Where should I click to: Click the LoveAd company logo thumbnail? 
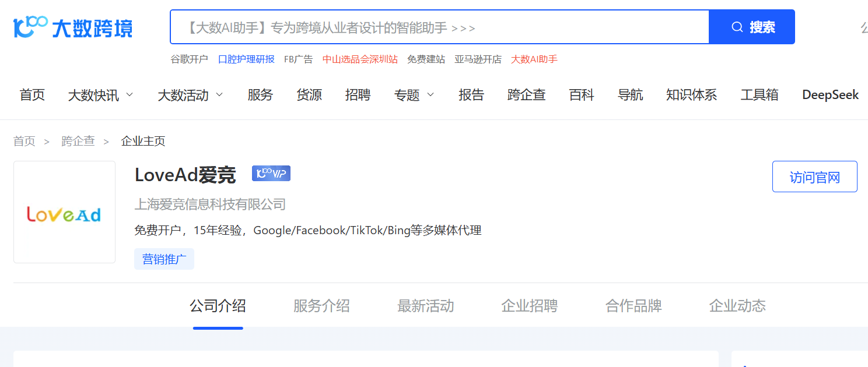click(64, 212)
